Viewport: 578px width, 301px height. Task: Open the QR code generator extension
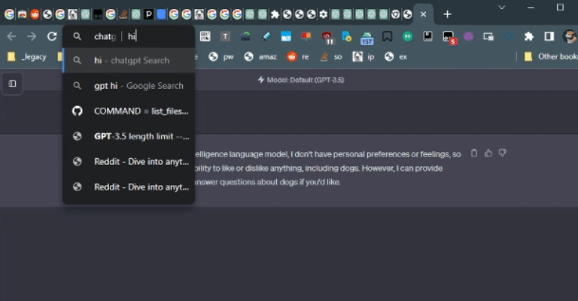tap(205, 36)
